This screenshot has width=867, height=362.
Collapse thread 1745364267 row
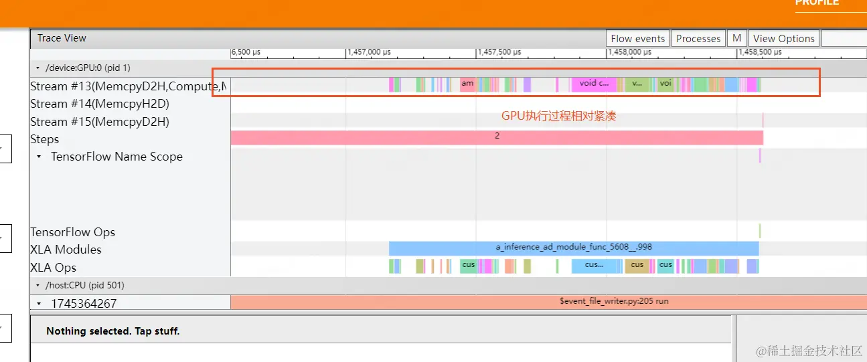[38, 303]
